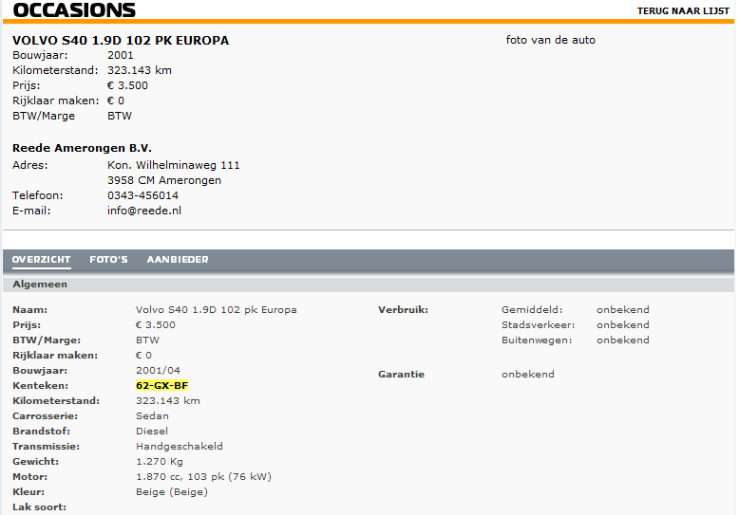
Task: Click the top summary Bouwjaar value 2001
Action: click(x=121, y=55)
